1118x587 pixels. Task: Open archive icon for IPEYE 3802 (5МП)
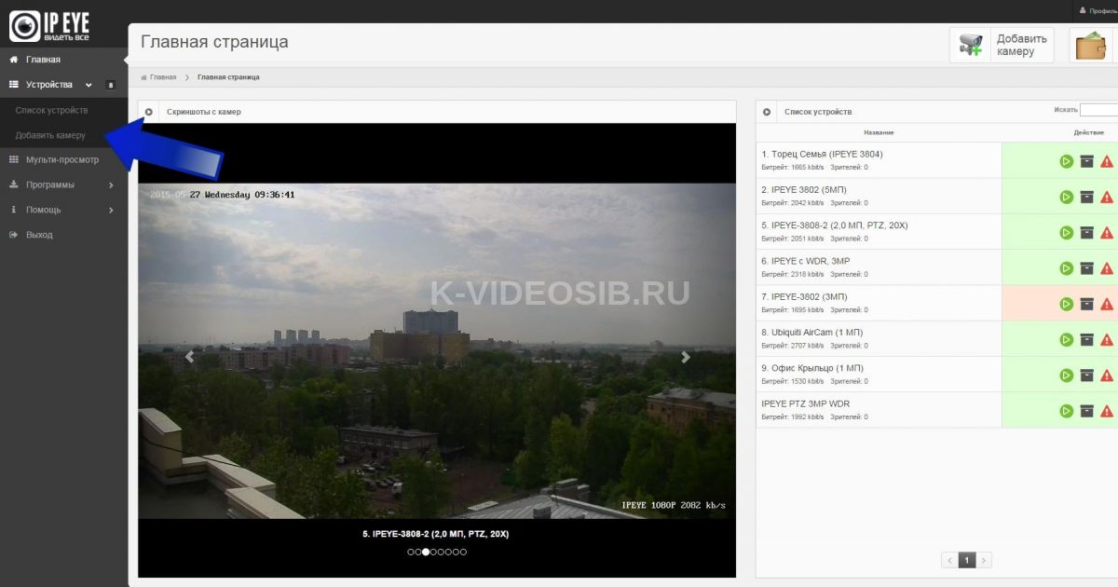[1086, 197]
